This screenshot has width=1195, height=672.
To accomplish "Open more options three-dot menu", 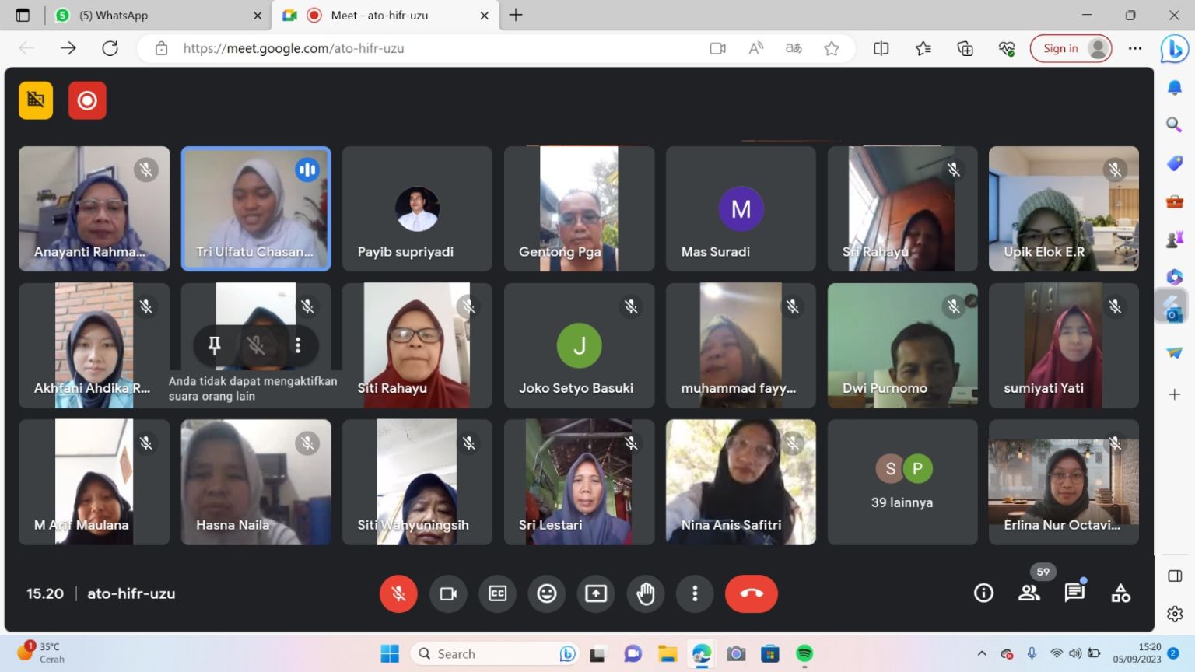I will click(x=695, y=594).
